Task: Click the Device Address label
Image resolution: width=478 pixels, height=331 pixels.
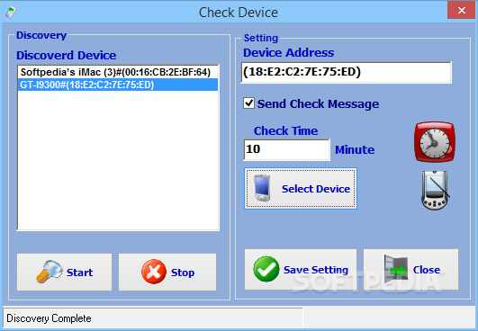Action: point(288,53)
